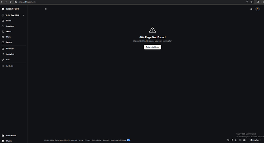Open the English language selector
264x143 pixels.
click(254, 140)
